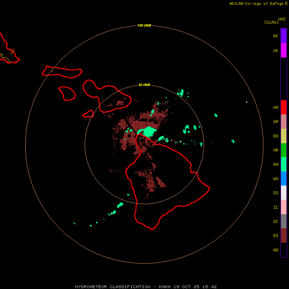Click the GR legend label
Screen dimensions: 289x289
point(276,122)
